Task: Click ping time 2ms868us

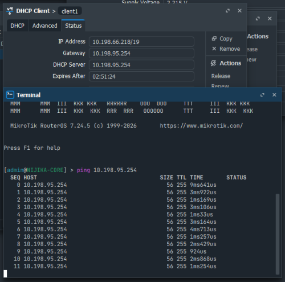Action: click(203, 259)
